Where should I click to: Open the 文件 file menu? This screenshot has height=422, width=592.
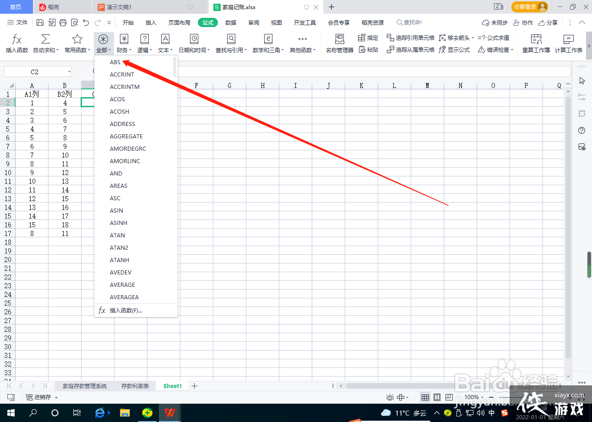coord(17,22)
